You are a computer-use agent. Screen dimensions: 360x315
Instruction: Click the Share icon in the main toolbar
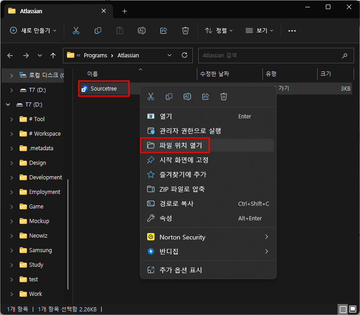click(x=164, y=30)
